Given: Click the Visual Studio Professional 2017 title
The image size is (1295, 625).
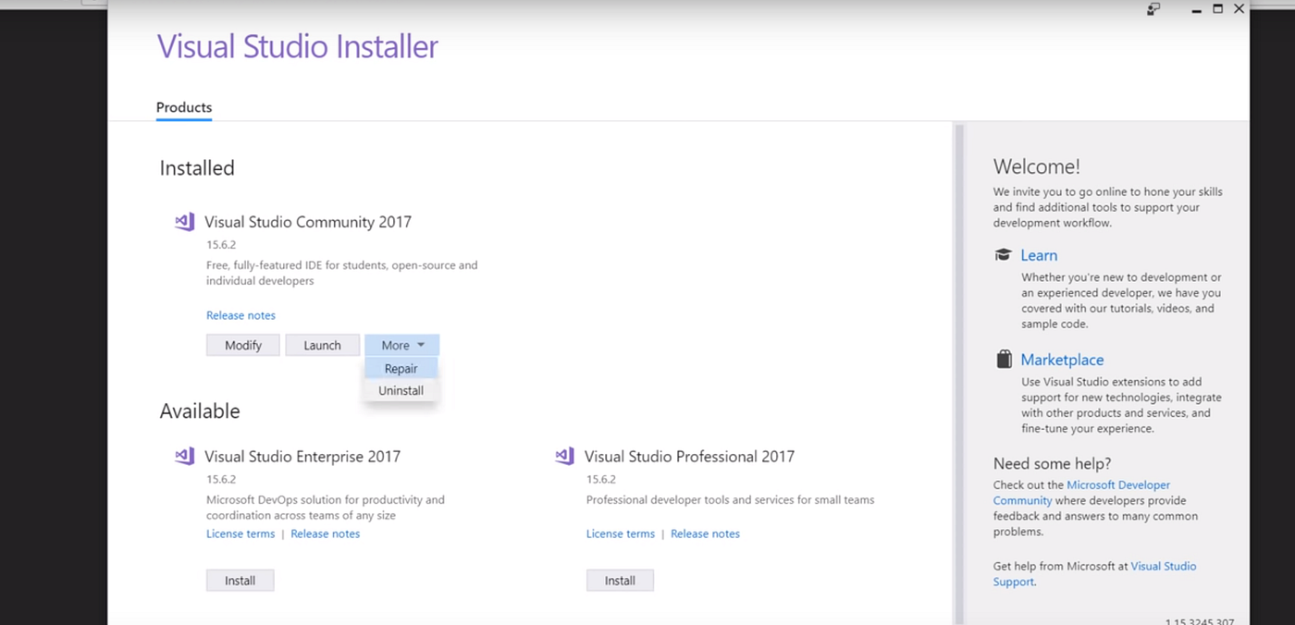Looking at the screenshot, I should coord(689,456).
